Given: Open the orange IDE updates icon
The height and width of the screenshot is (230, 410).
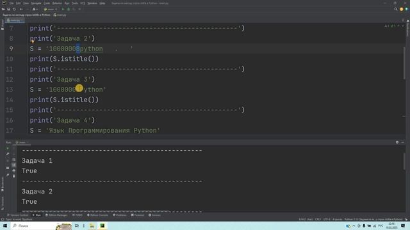Looking at the screenshot, I should 402,9.
